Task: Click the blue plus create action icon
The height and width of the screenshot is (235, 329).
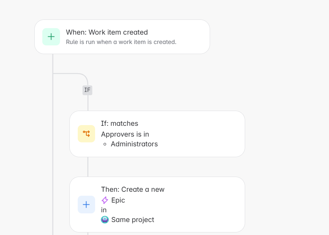Action: pyautogui.click(x=86, y=204)
